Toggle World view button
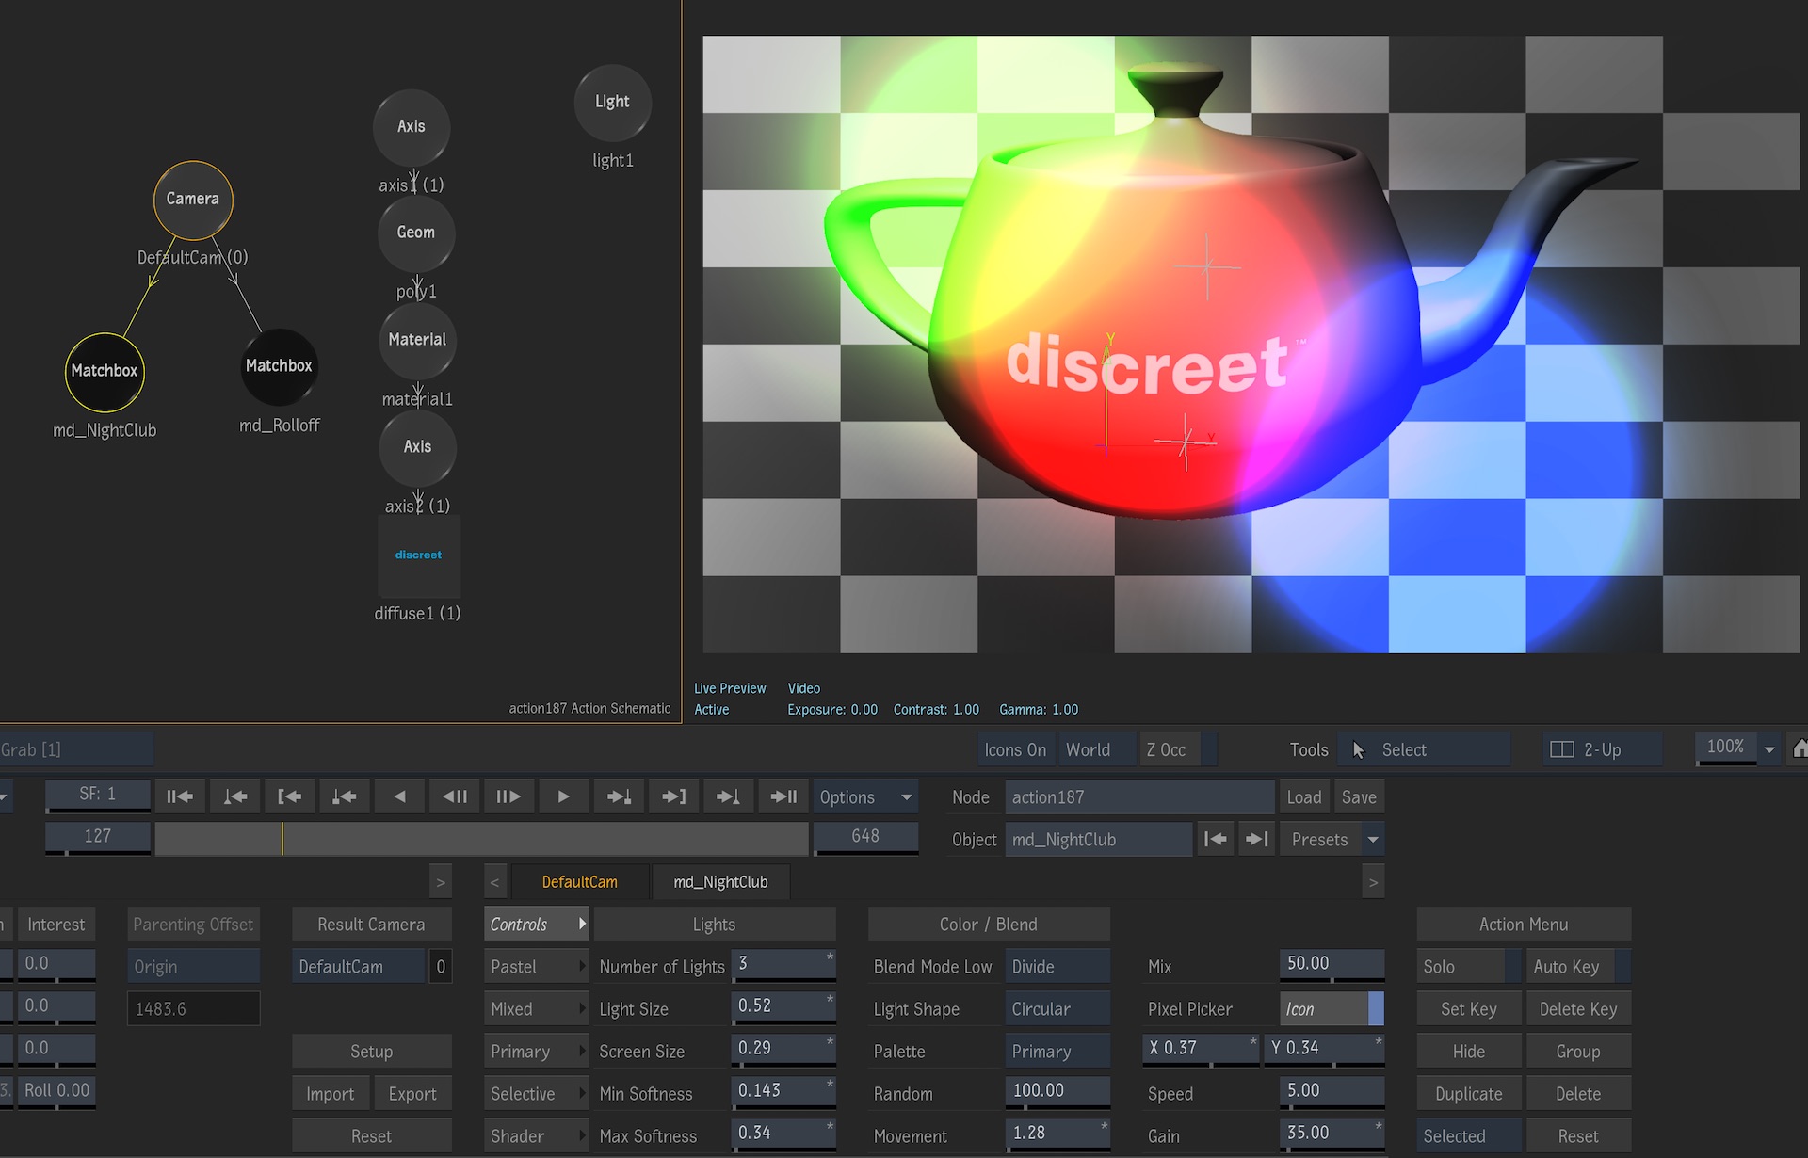This screenshot has height=1158, width=1808. tap(1096, 749)
